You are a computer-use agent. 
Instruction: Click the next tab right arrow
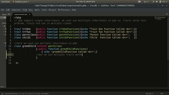[x=10, y=14]
